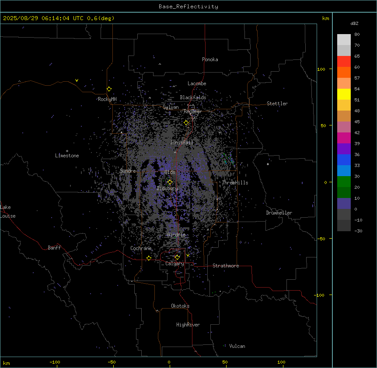Click the Limestone label
Screen dimensions: 377x368
(x=67, y=156)
